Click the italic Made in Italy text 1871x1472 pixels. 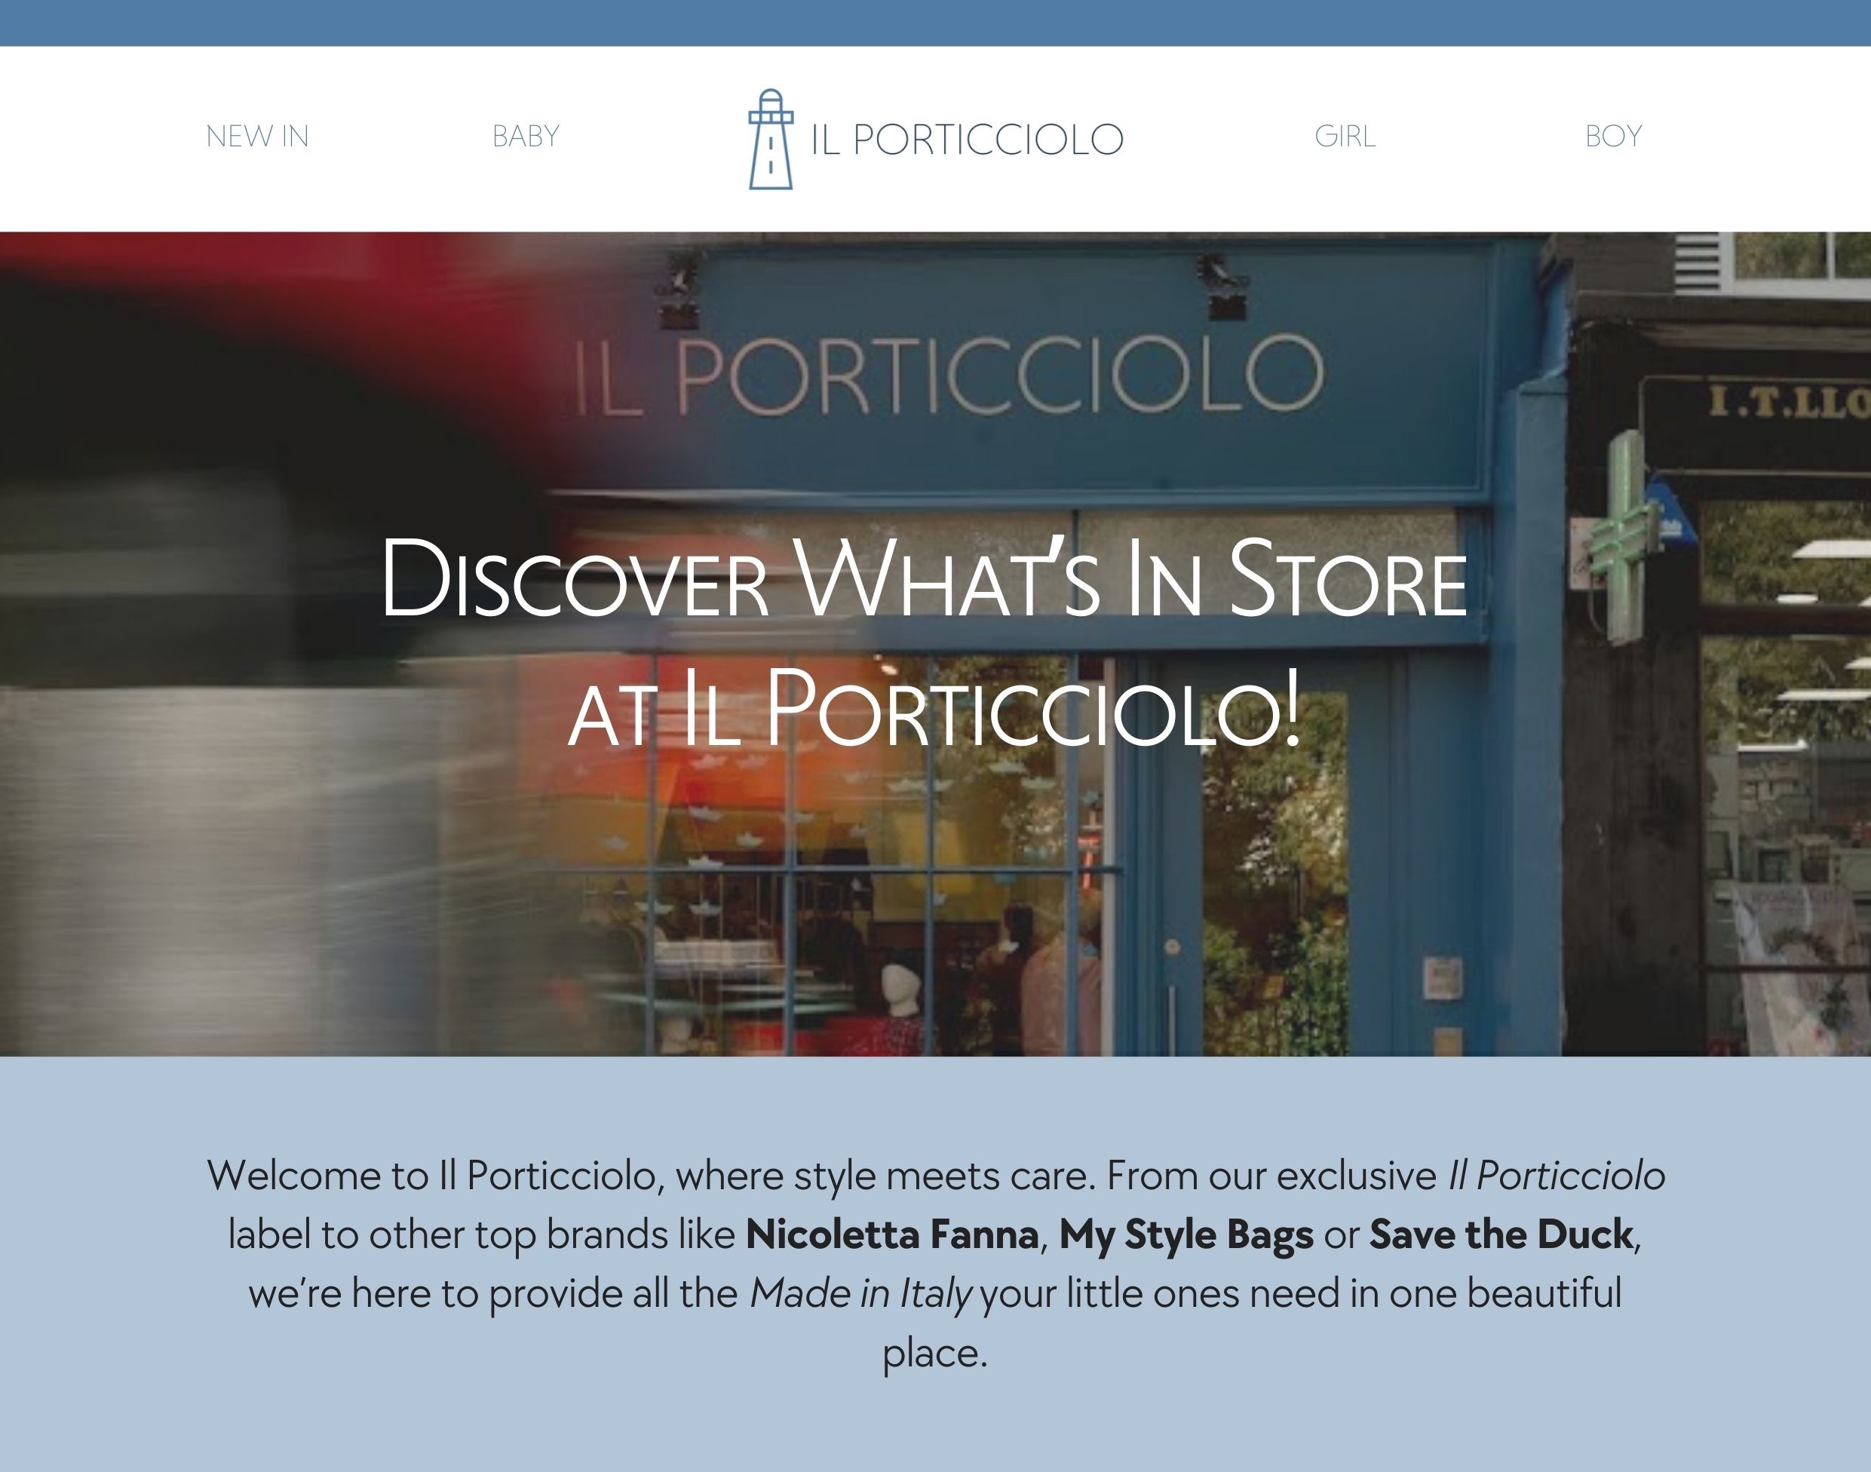tap(860, 1295)
